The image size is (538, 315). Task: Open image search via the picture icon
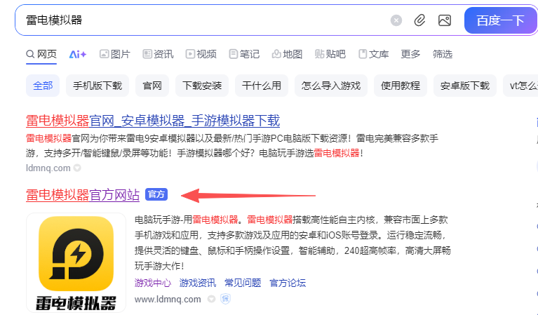pos(445,20)
